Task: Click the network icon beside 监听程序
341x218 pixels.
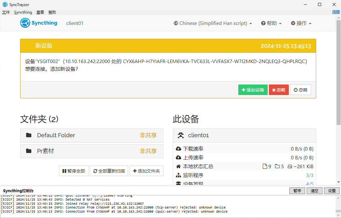Action: point(178,175)
